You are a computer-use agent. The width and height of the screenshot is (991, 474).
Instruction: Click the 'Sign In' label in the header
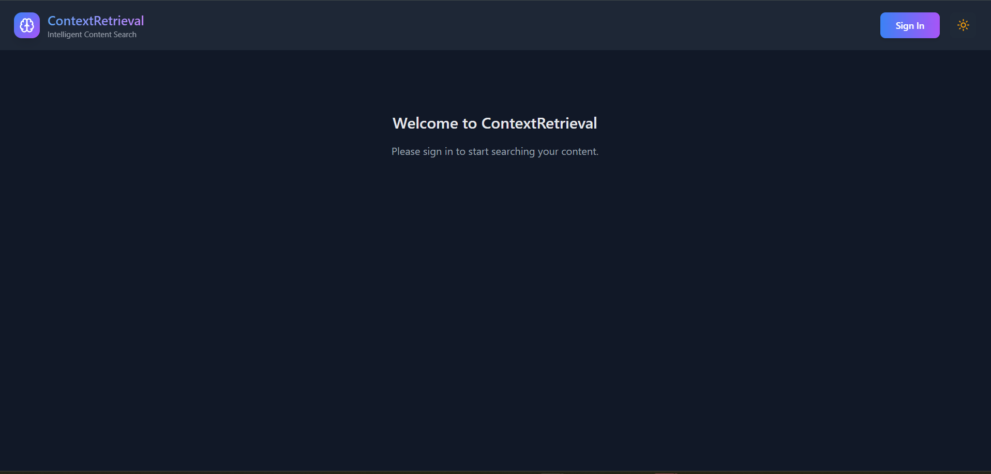click(x=910, y=26)
